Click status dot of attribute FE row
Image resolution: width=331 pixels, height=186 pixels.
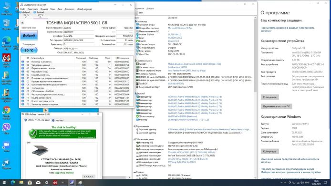coord(23,104)
